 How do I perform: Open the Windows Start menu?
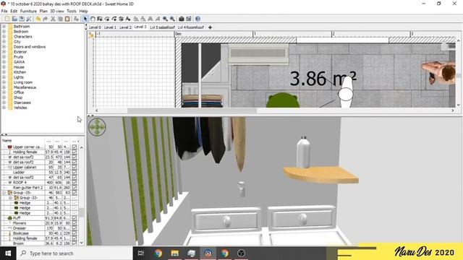pyautogui.click(x=8, y=253)
